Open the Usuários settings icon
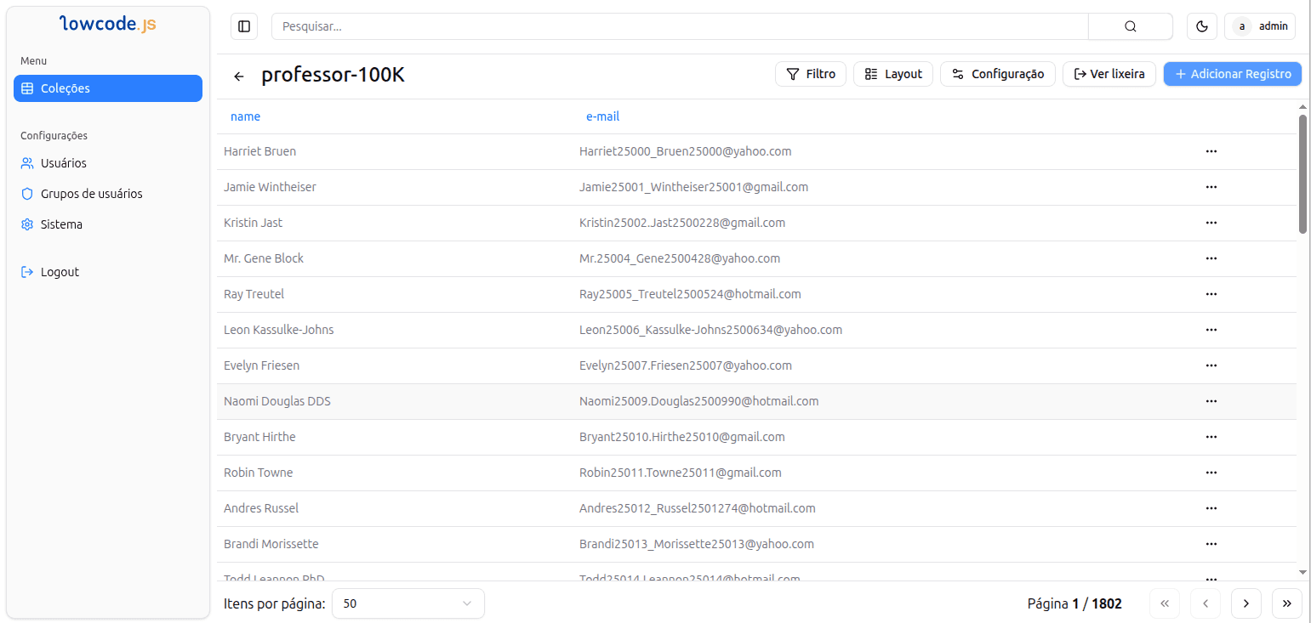The width and height of the screenshot is (1311, 623). tap(28, 162)
